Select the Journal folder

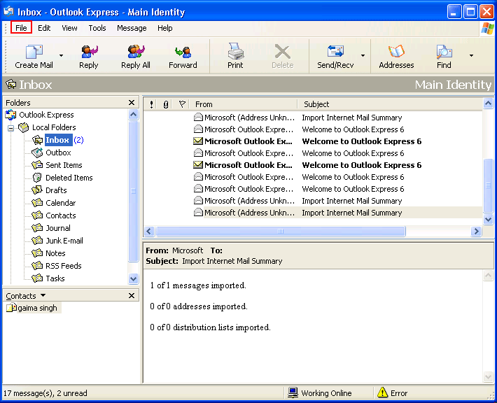click(58, 228)
